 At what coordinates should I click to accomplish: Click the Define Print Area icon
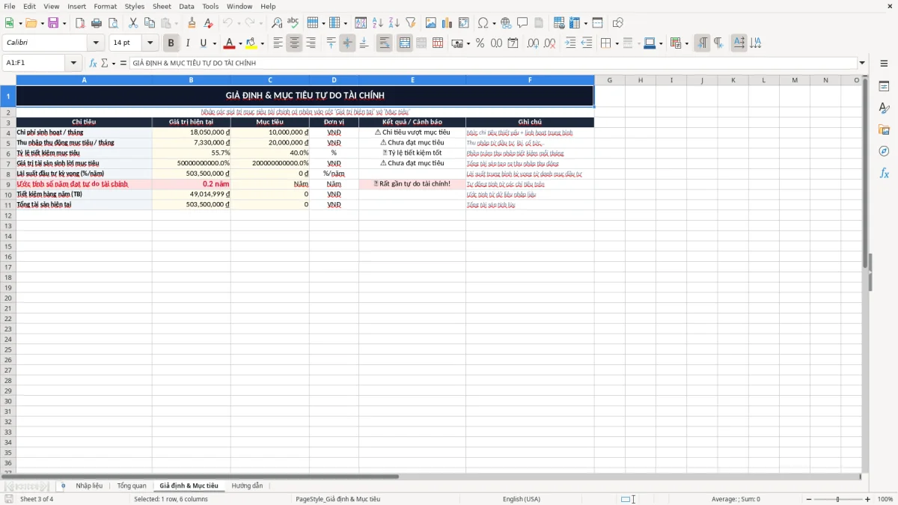(558, 23)
